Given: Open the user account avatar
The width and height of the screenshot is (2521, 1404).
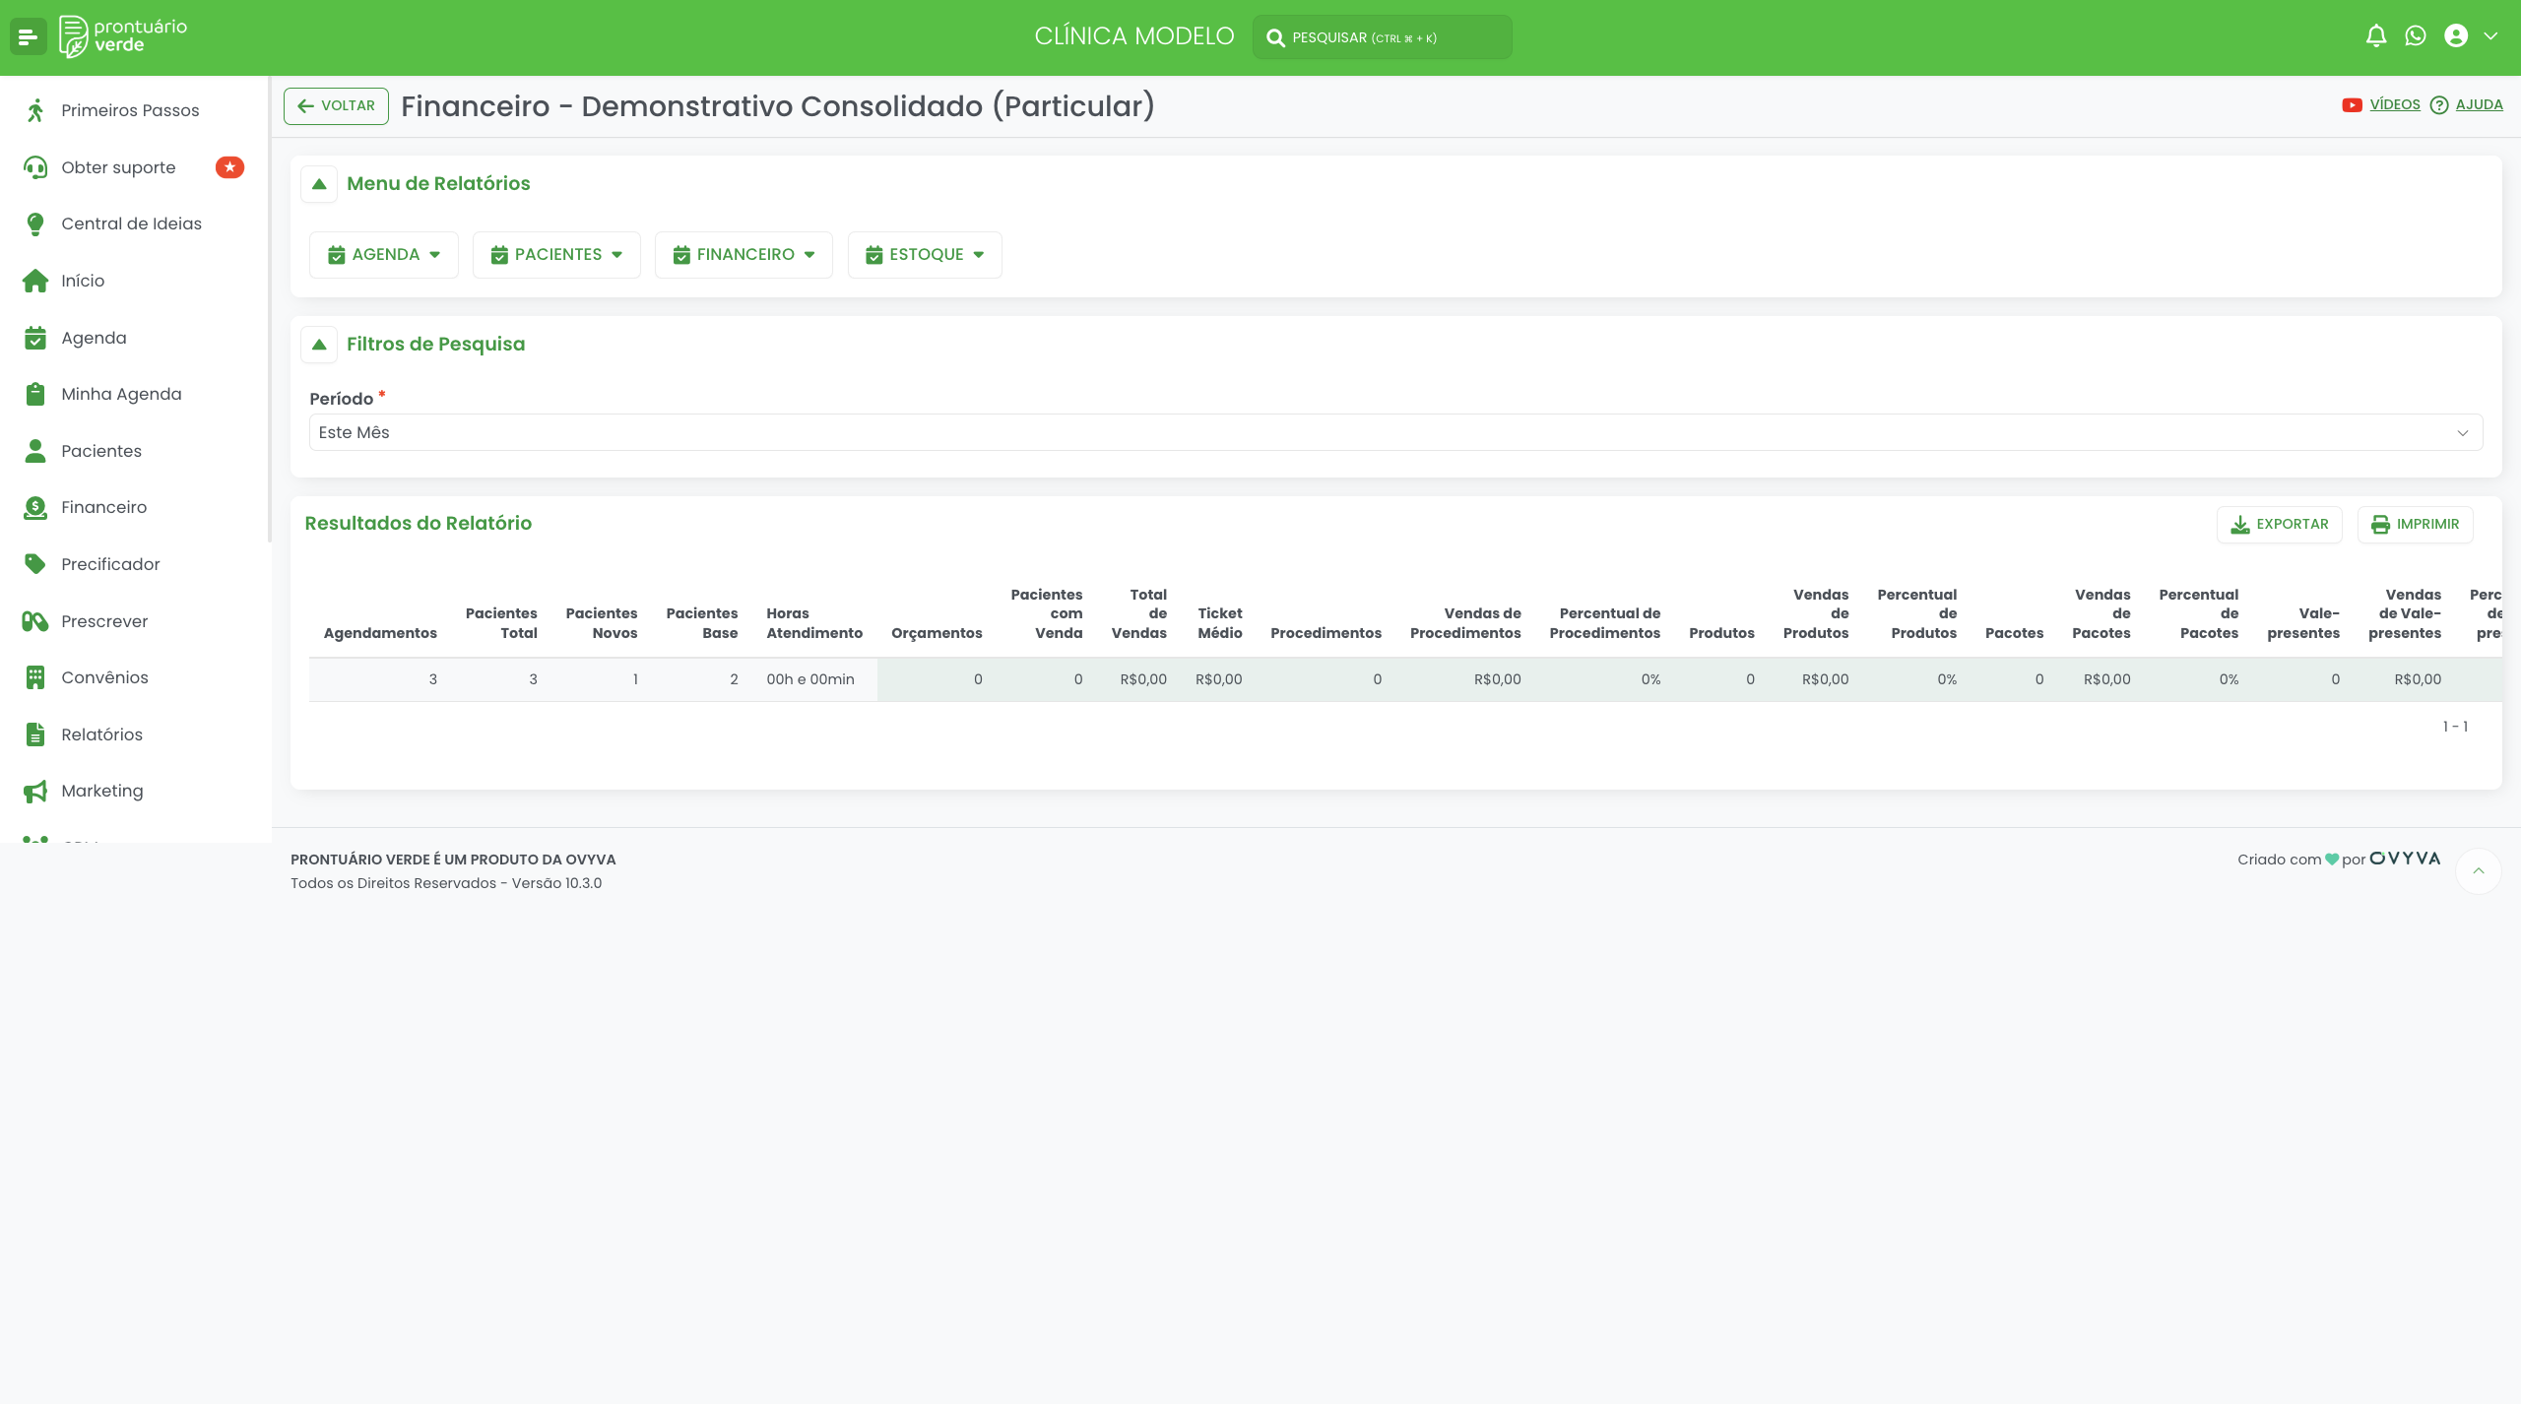Looking at the screenshot, I should (x=2456, y=36).
